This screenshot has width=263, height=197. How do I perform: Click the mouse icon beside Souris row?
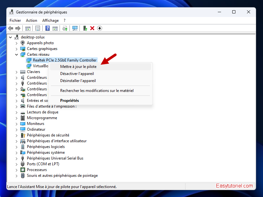[x=23, y=176]
